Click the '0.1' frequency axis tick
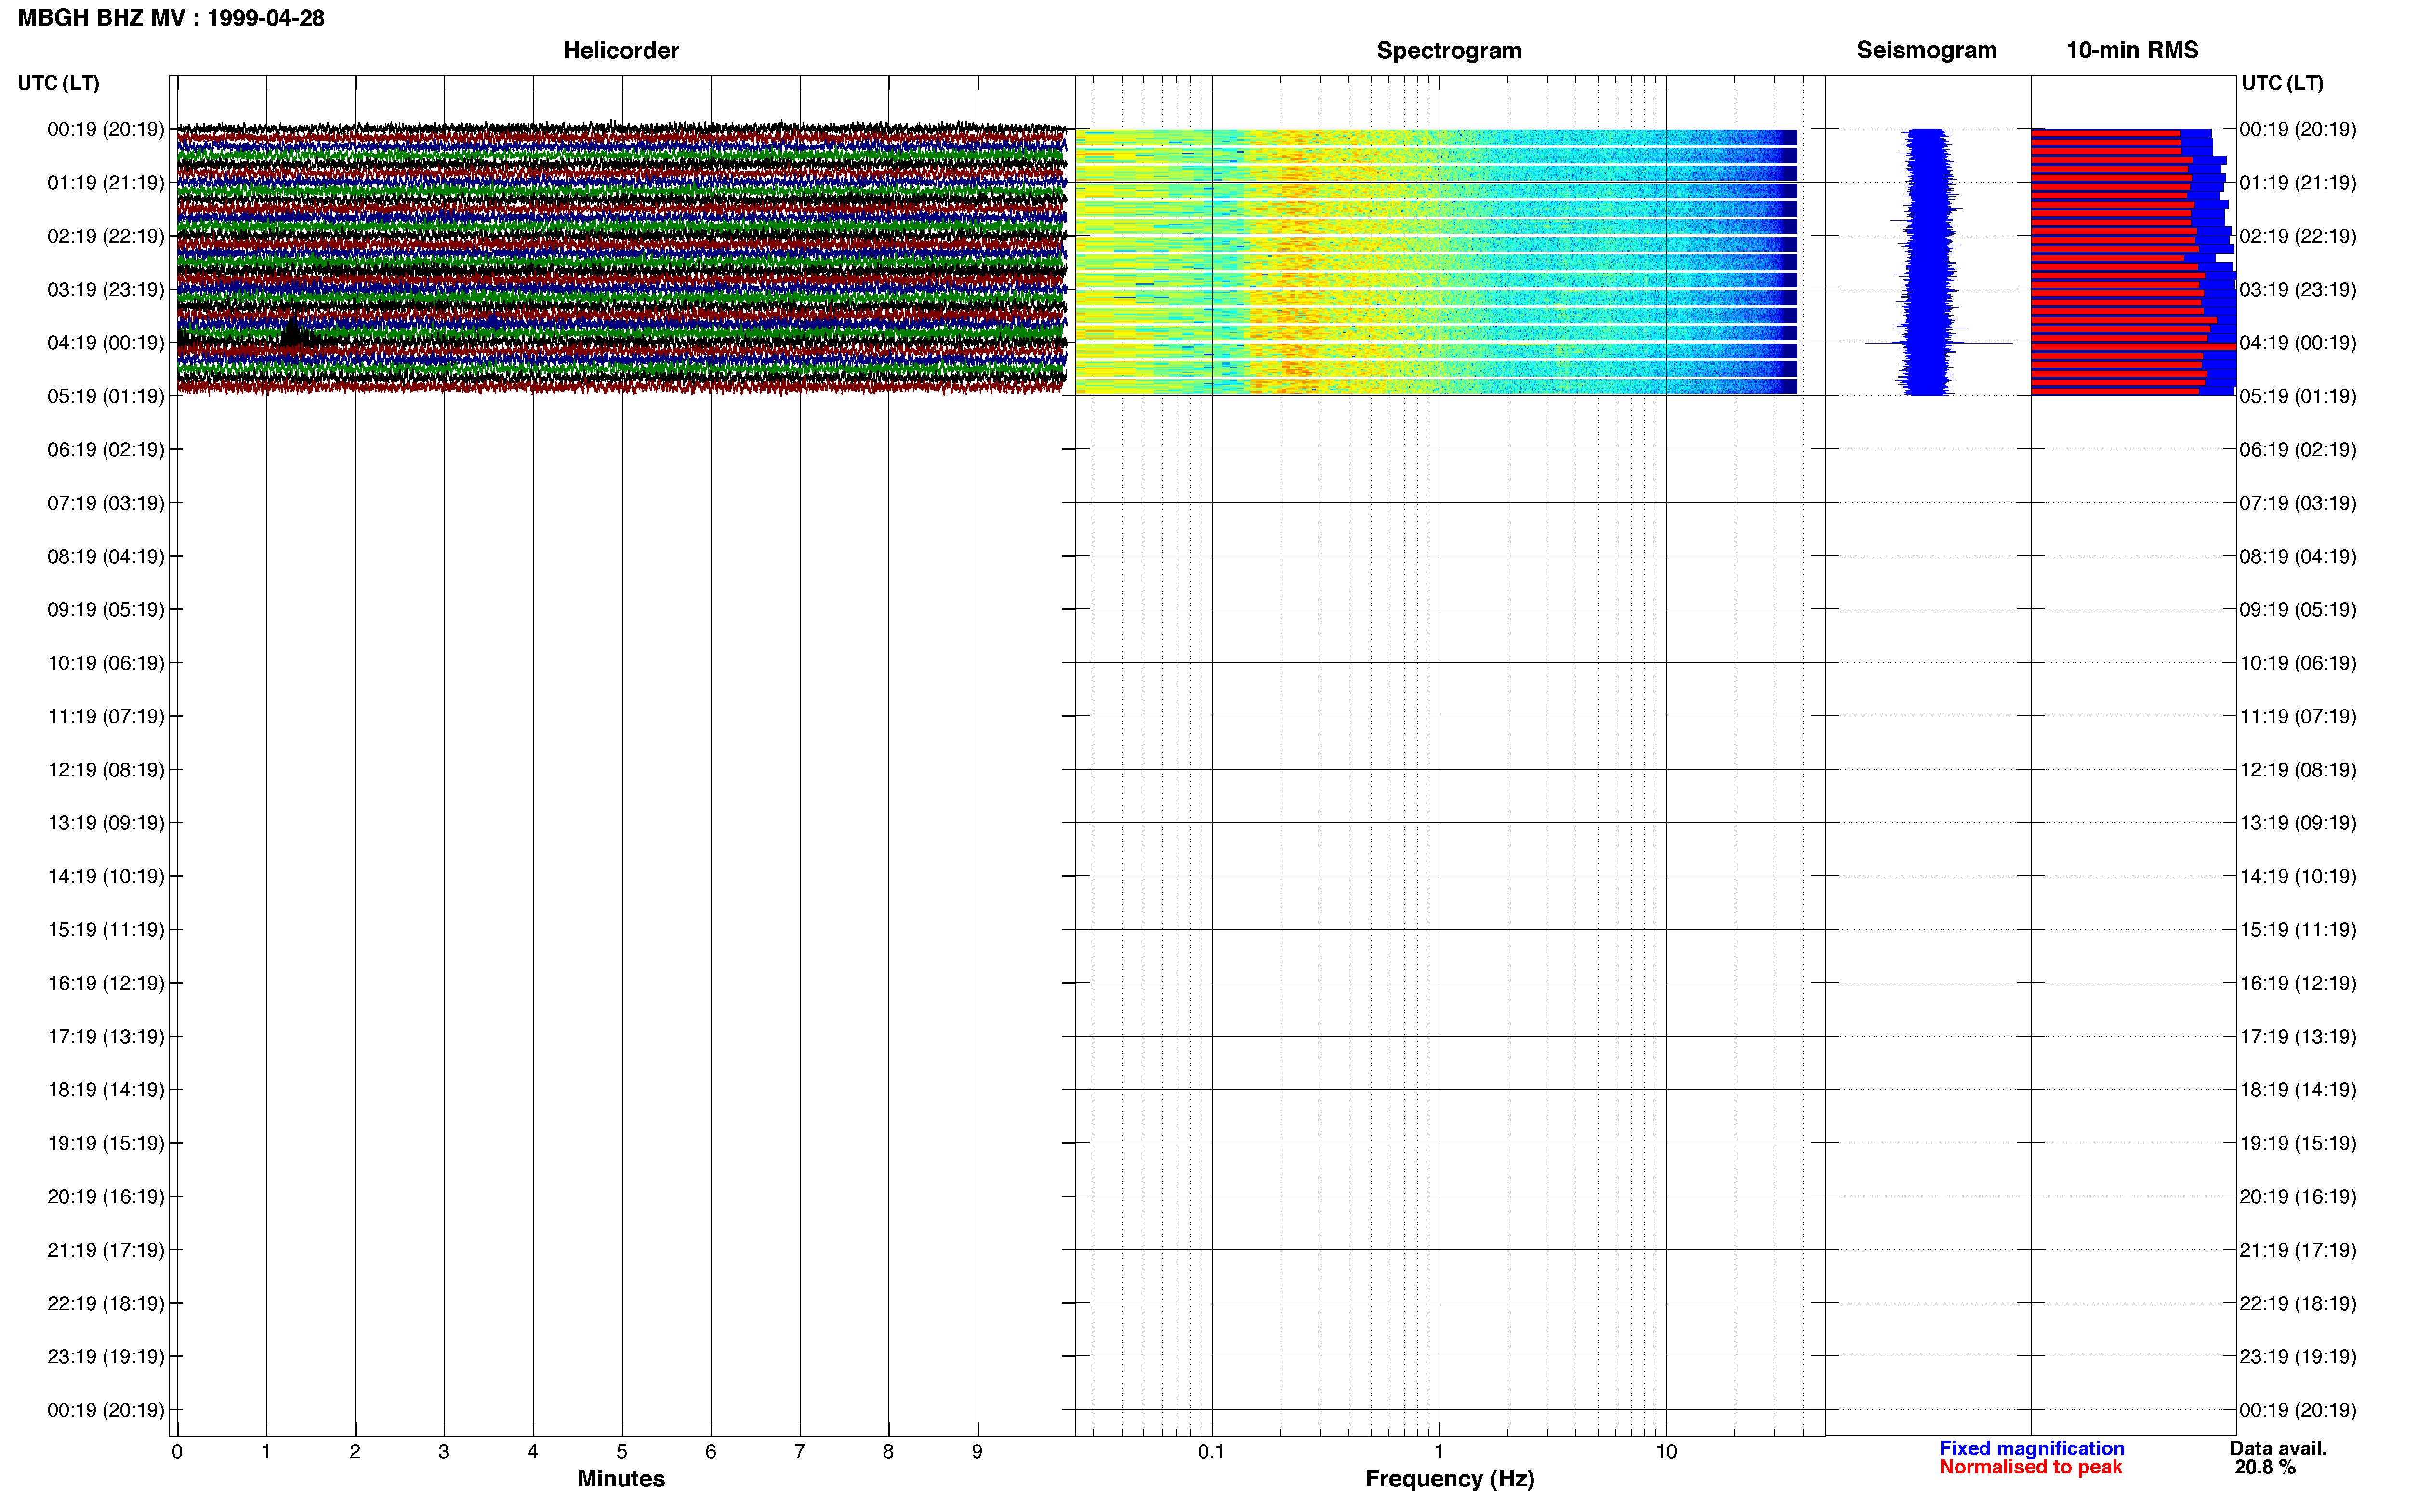Screen dimensions: 2418x1512 [x=1211, y=1452]
